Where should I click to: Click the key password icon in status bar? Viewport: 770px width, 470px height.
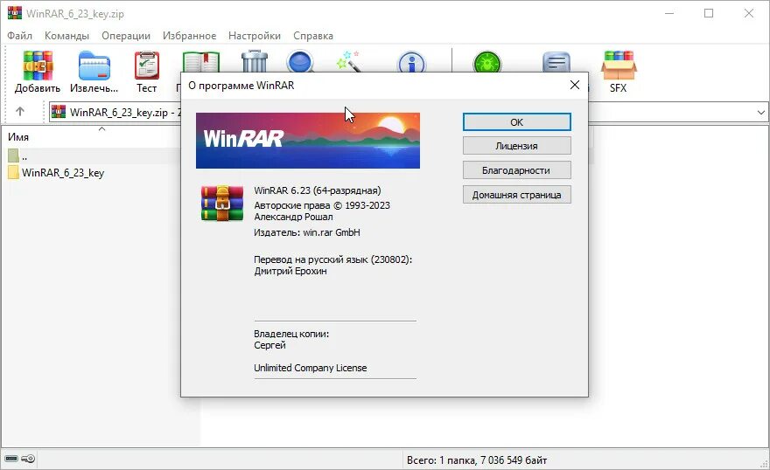point(28,459)
